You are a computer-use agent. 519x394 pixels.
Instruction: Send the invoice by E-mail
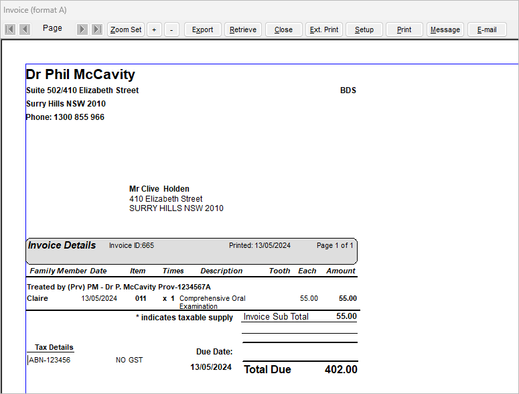(x=487, y=29)
